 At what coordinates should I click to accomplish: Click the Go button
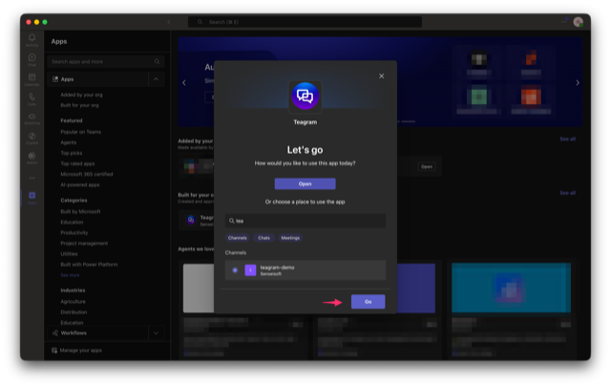[368, 302]
